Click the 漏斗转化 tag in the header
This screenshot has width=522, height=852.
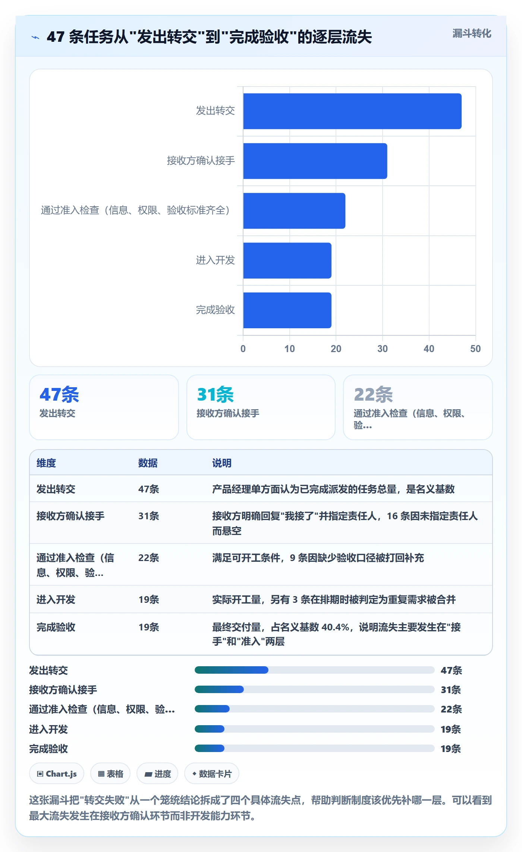point(472,34)
